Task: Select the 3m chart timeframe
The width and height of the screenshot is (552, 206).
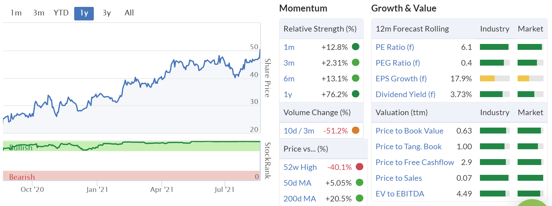Action: pos(39,13)
